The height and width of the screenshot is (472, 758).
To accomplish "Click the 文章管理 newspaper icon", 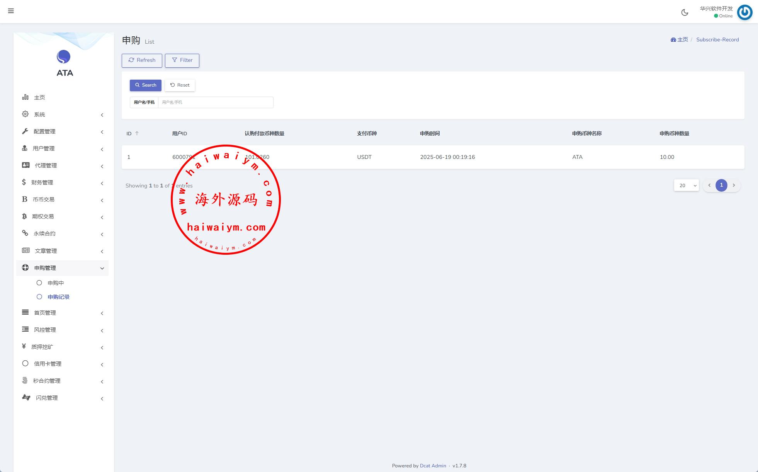I will pyautogui.click(x=25, y=250).
